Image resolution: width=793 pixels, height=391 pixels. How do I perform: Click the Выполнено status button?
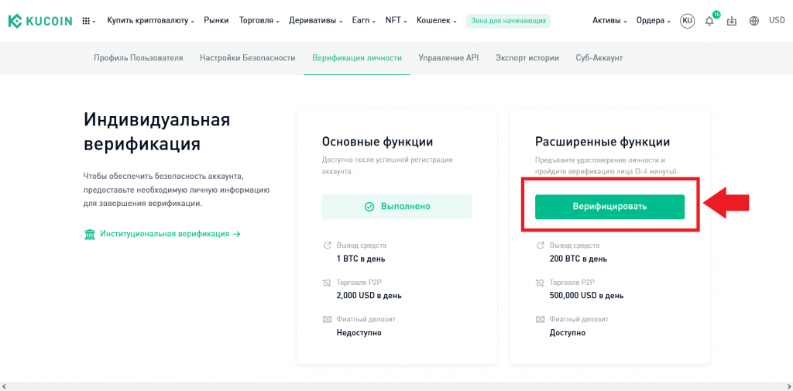[x=396, y=207]
